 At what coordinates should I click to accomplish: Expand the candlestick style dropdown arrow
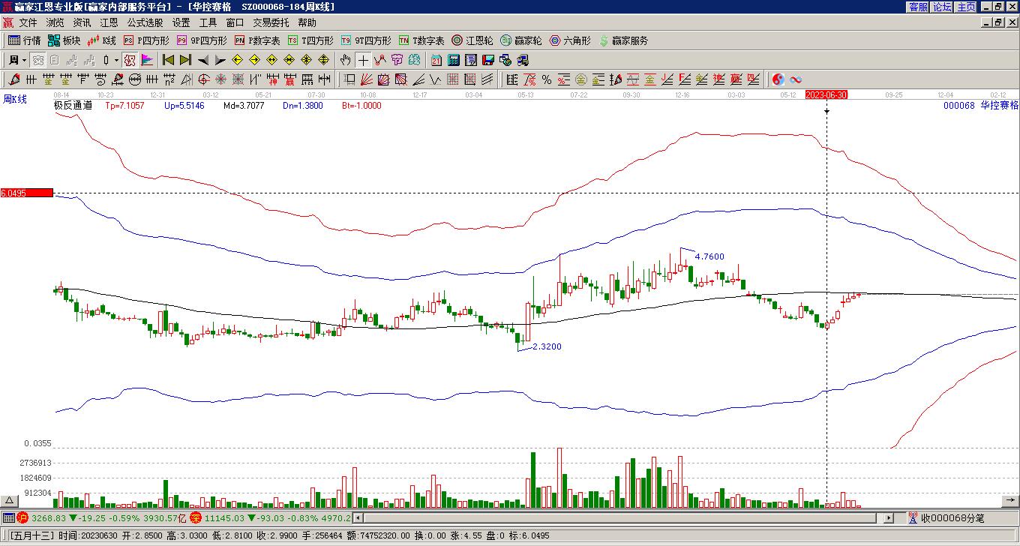116,60
